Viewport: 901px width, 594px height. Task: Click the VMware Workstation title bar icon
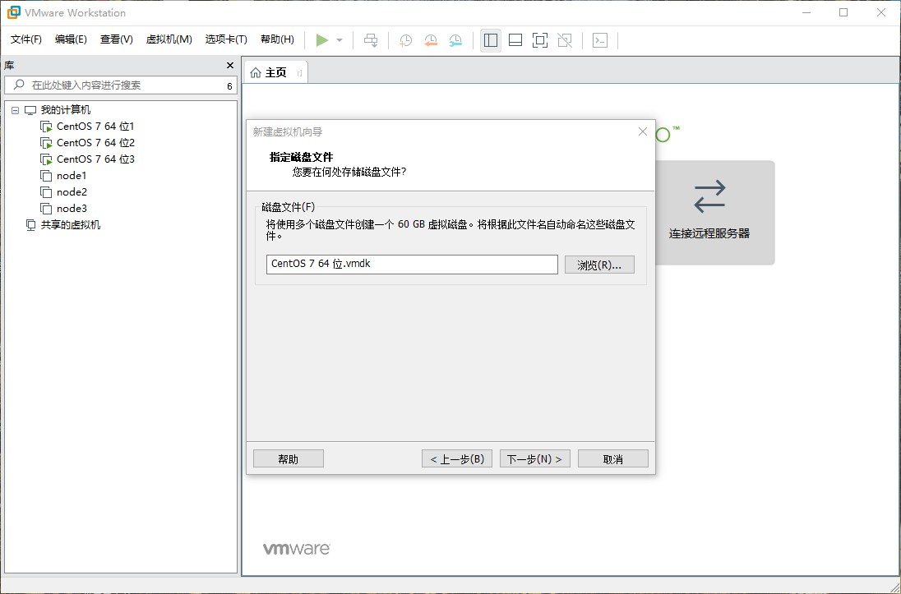13,12
